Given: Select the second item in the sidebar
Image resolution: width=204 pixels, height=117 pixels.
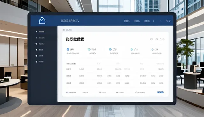Looking at the screenshot, I should (40, 38).
